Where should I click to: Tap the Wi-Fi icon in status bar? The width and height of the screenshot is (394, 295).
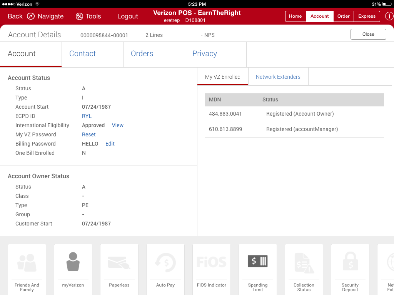click(37, 4)
